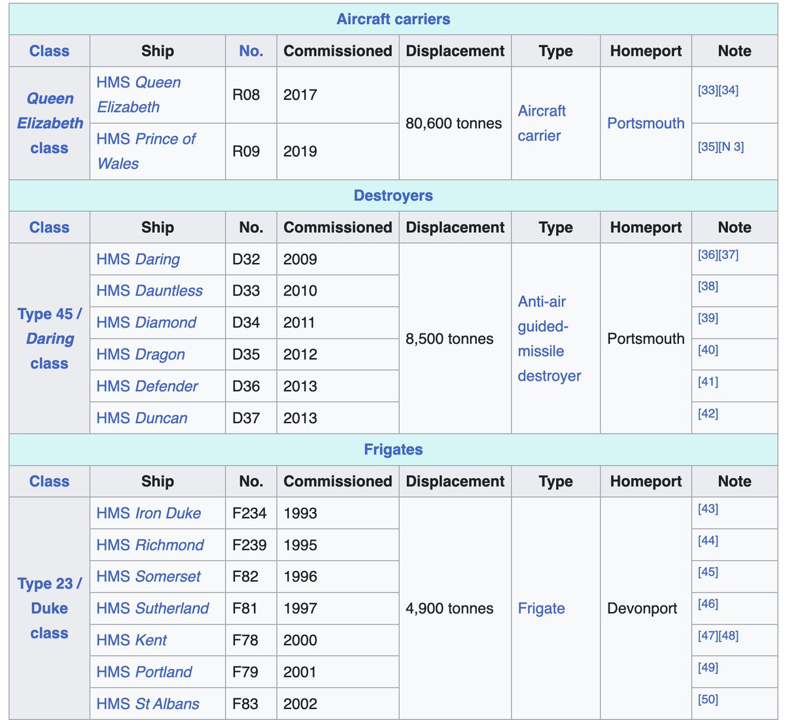The height and width of the screenshot is (720, 785).
Task: Open citation [49] for HMS Portland
Action: coord(708,667)
